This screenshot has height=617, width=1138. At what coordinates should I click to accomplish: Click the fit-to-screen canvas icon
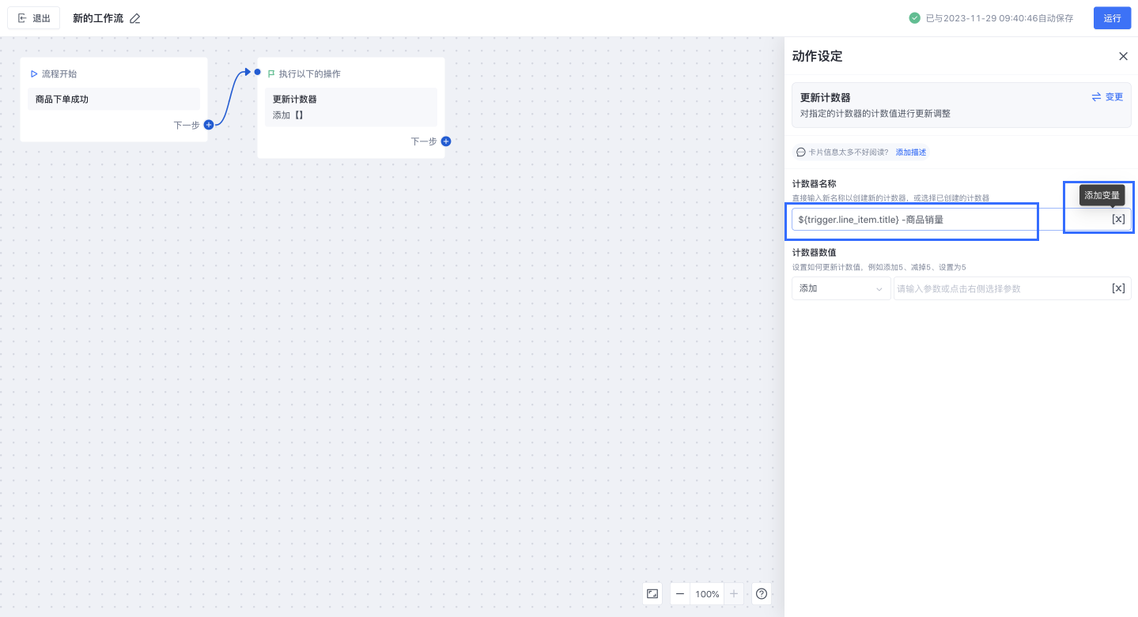coord(652,593)
